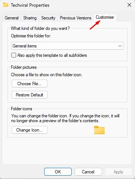Switch to the General tab
The width and height of the screenshot is (135, 179).
(x=12, y=18)
